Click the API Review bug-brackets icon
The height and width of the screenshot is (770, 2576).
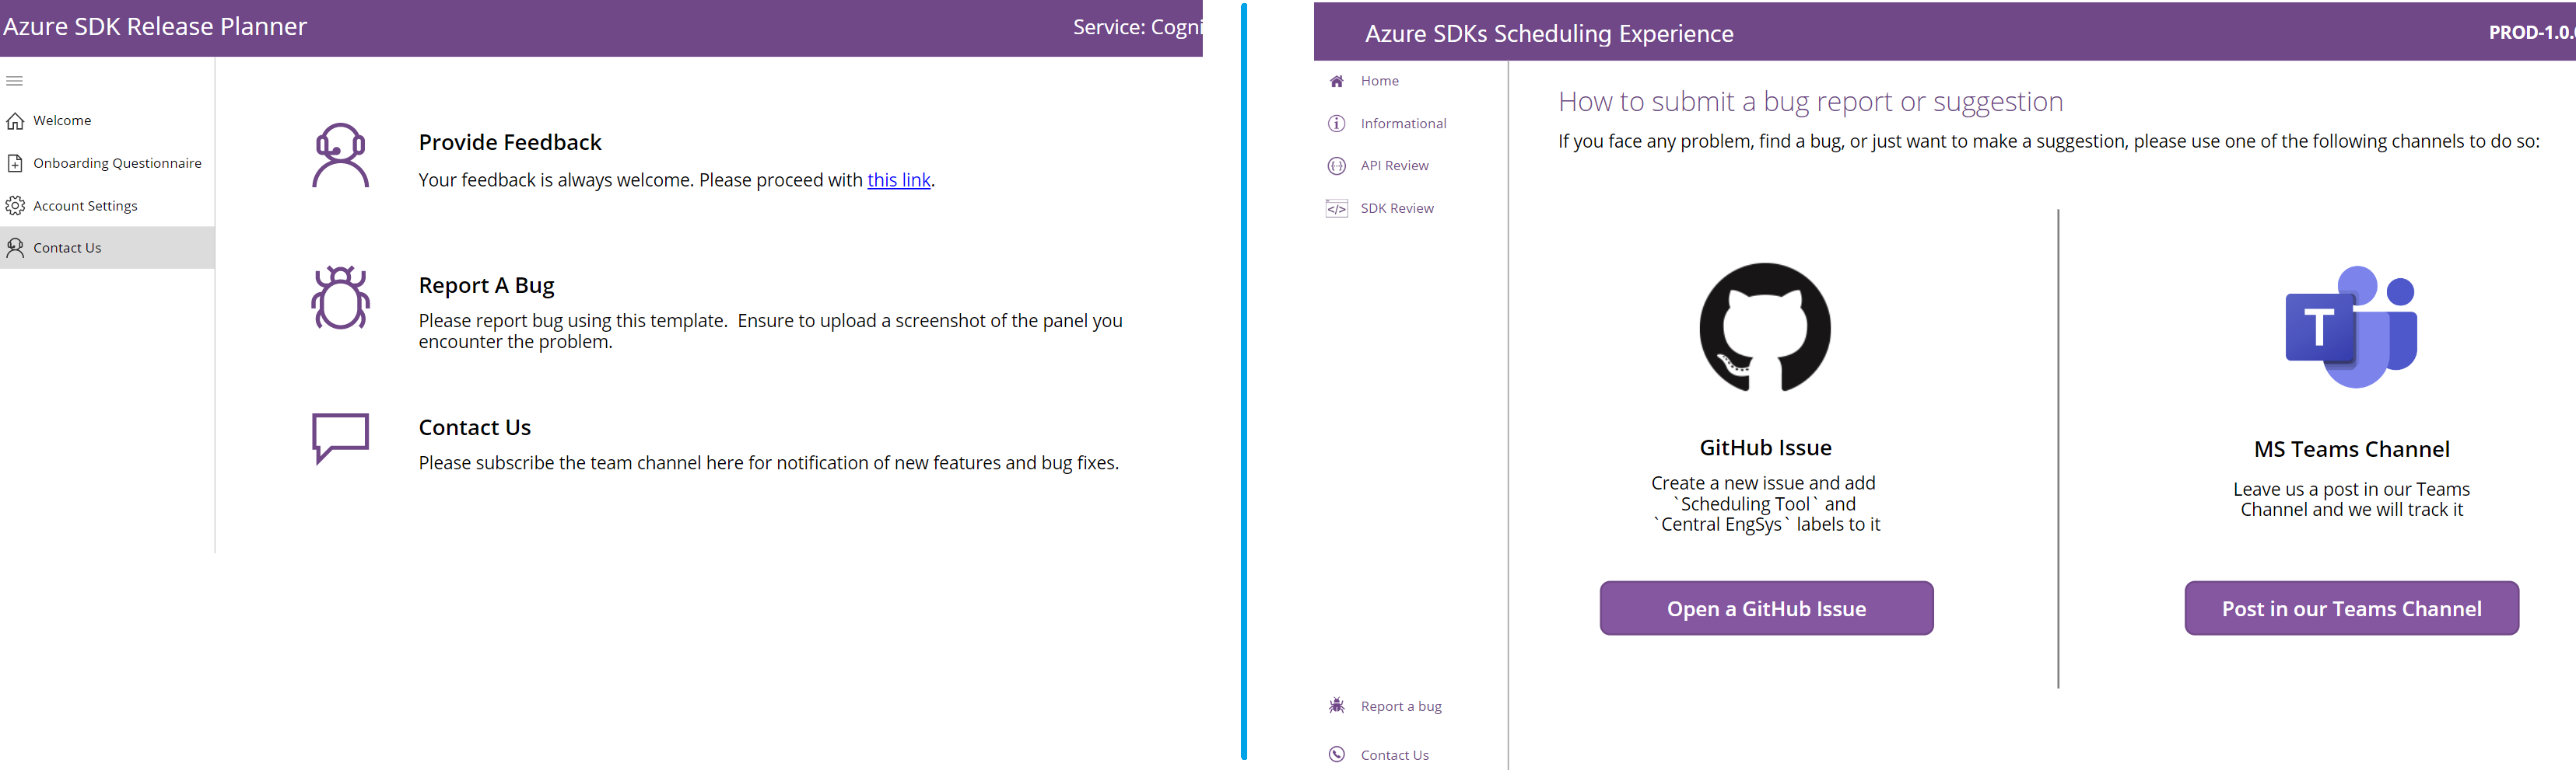click(1336, 165)
